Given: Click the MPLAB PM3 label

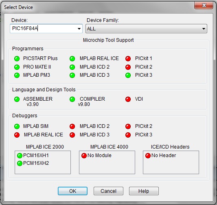Looking at the screenshot, I should [37, 75].
